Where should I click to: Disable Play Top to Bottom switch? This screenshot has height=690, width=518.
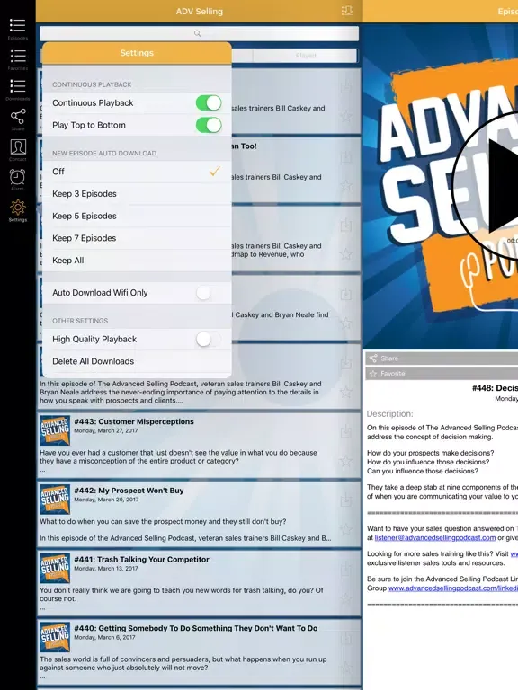tap(209, 125)
